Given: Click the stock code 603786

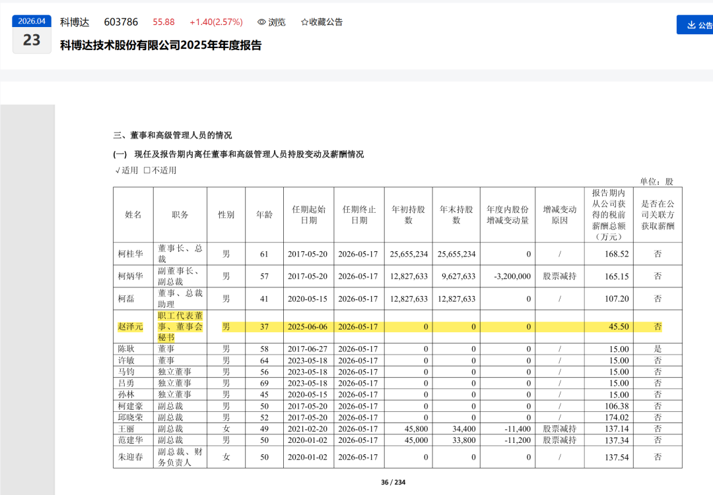Looking at the screenshot, I should pos(121,22).
